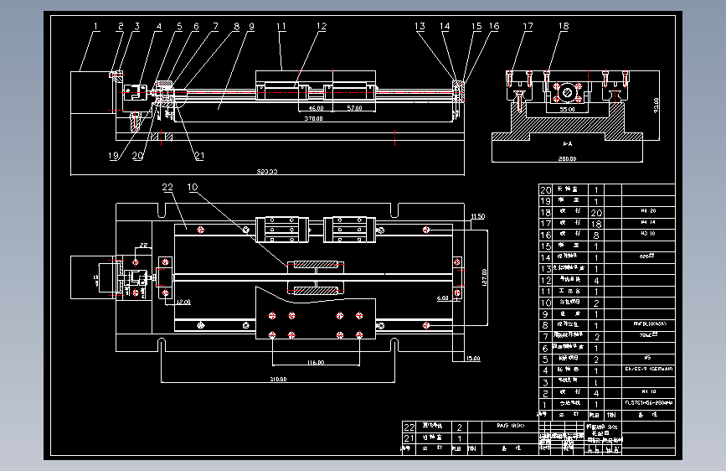Click the 116.00 dimension text

316,363
